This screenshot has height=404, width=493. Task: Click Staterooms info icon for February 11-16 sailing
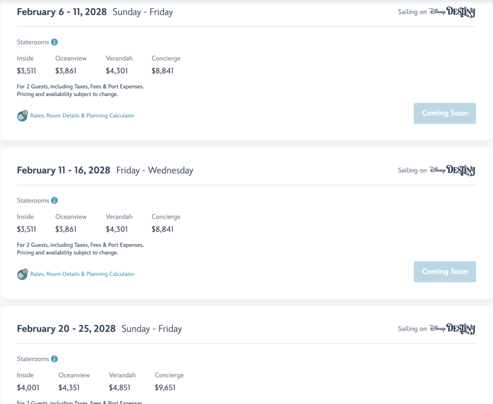pyautogui.click(x=54, y=200)
